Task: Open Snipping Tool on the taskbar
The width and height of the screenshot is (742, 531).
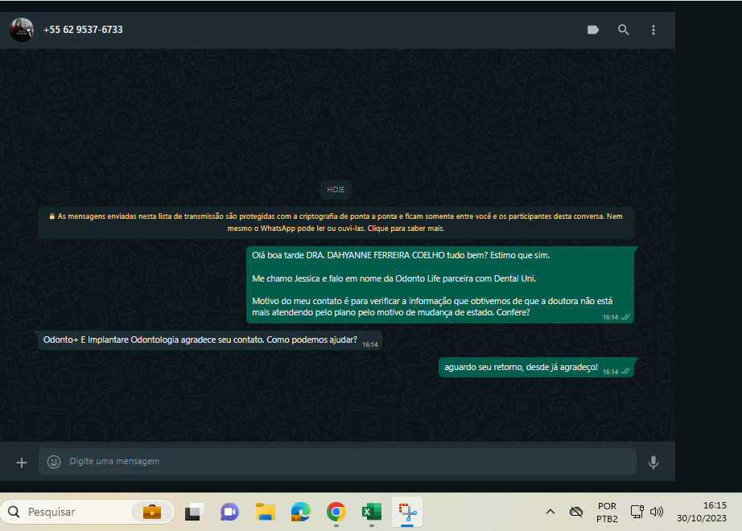Action: [x=407, y=512]
